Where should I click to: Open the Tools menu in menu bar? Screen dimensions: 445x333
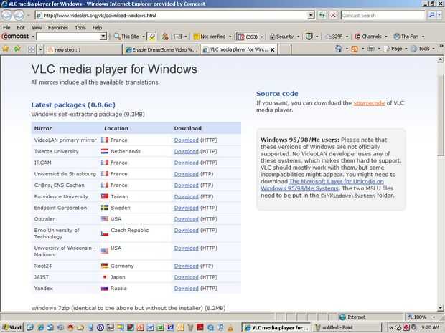(80, 28)
